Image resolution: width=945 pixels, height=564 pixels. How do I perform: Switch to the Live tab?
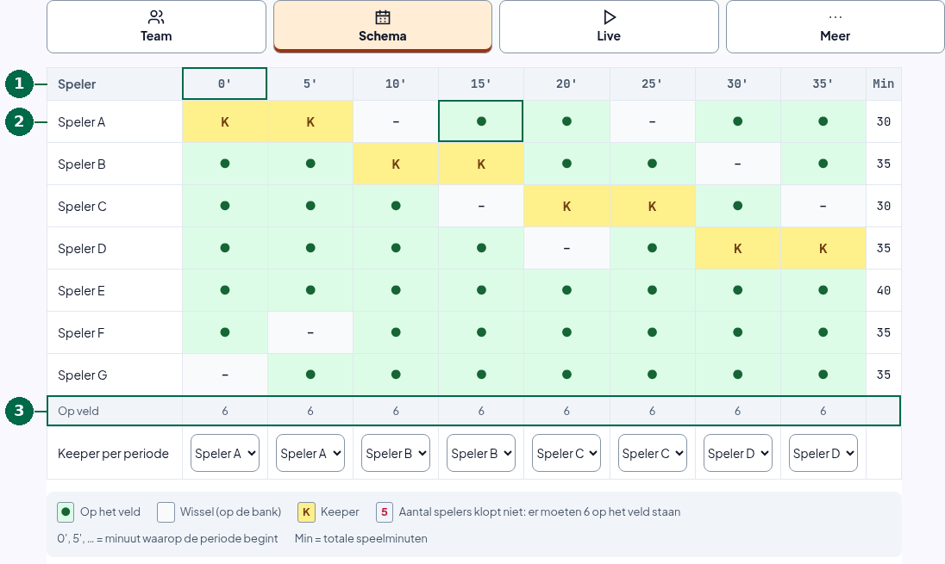tap(609, 27)
